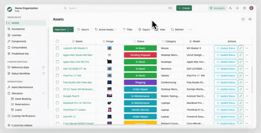Check the box for Google Pixel 8
261x133 pixels.
[x=57, y=96]
